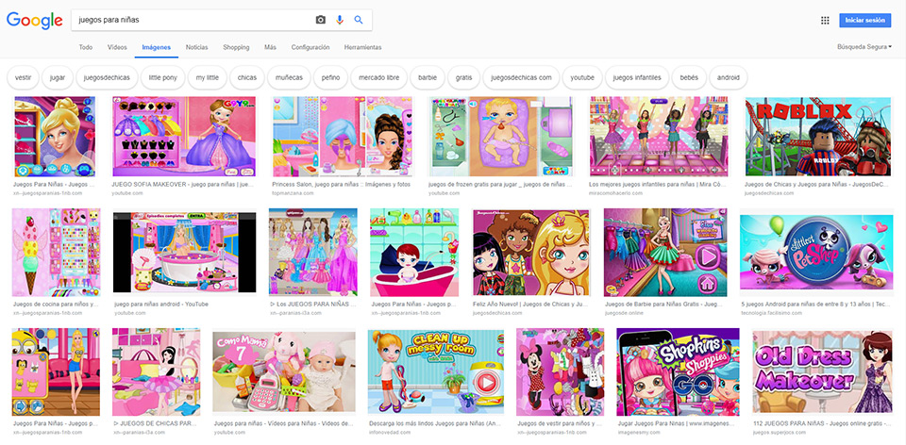Apply the pefino filter chip
Screen dimensions: 906x445
pos(331,77)
